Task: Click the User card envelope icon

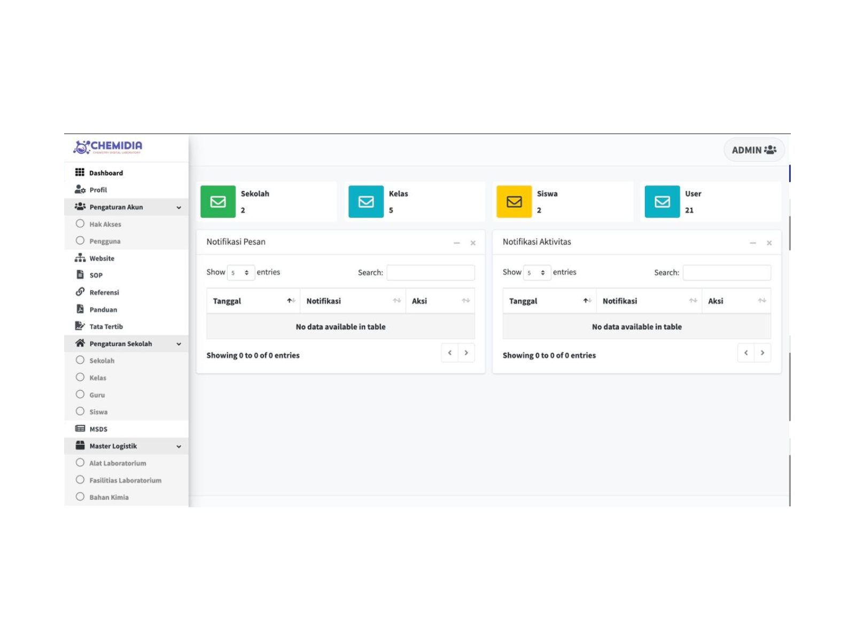Action: tap(662, 201)
